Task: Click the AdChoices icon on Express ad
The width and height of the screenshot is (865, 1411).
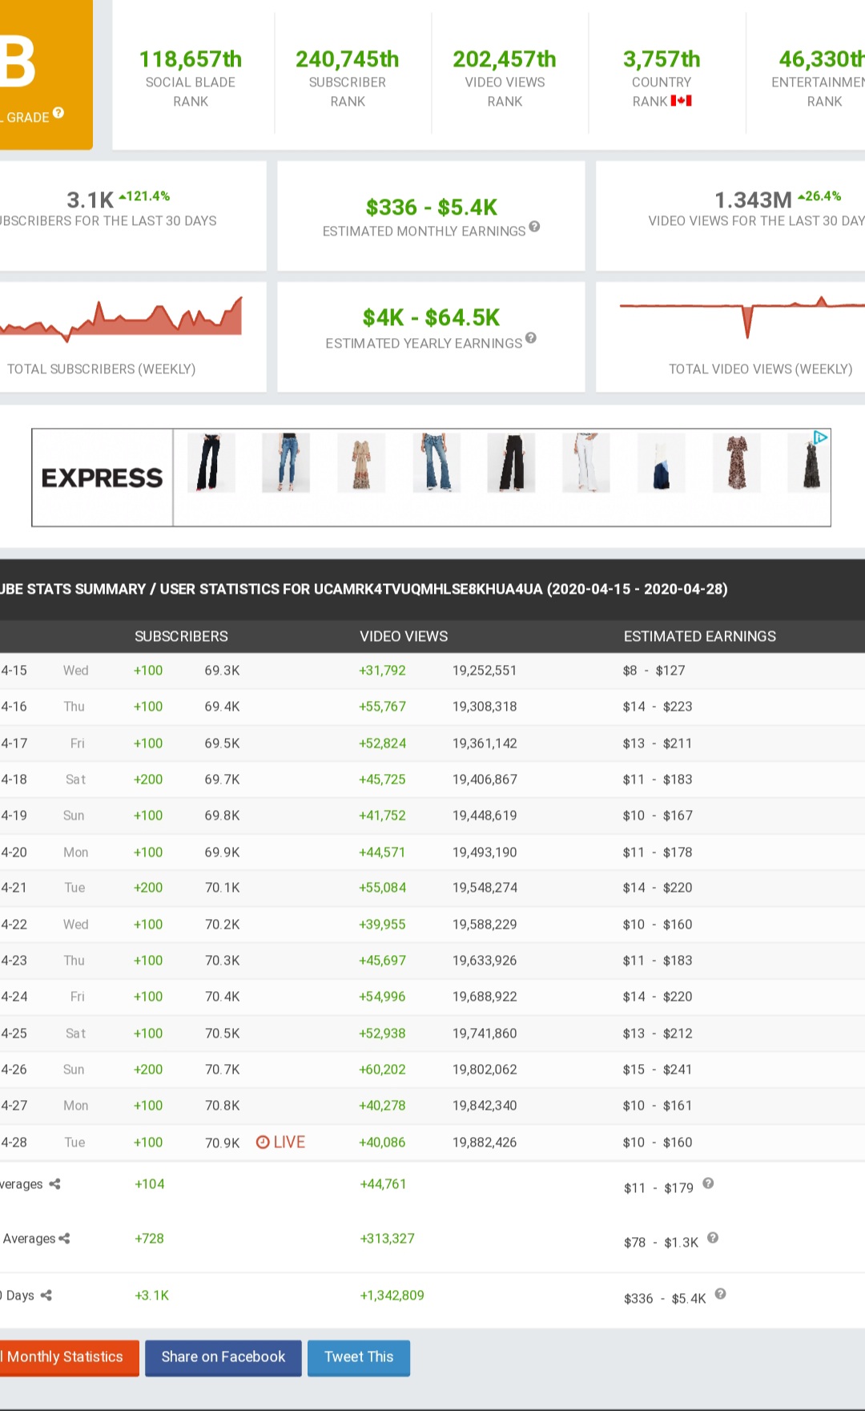Action: 820,437
